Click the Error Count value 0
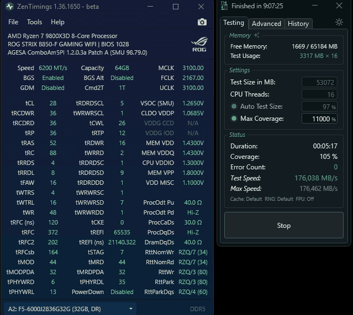The width and height of the screenshot is (353, 315). (x=335, y=167)
